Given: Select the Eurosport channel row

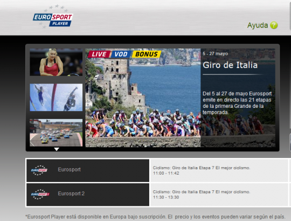Looking at the screenshot, I should [x=88, y=170].
